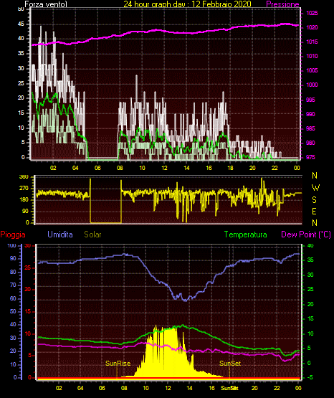
Task: Click the '980' pressure axis value
Action: [x=310, y=143]
